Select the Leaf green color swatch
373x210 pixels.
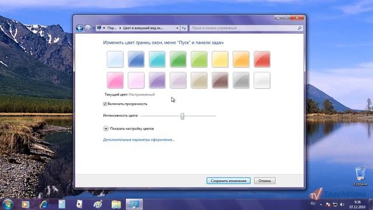(178, 59)
